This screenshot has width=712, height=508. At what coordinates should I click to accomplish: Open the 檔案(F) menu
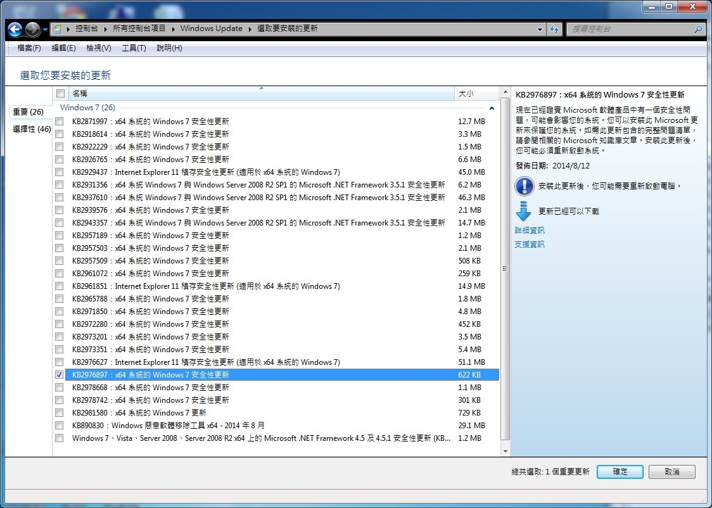pos(29,48)
